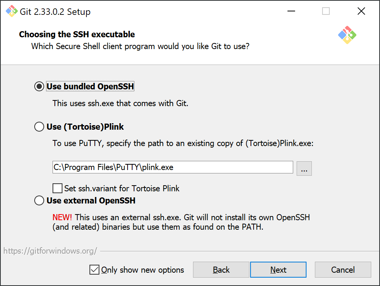Click the Choosing the SSH executable heading

77,34
